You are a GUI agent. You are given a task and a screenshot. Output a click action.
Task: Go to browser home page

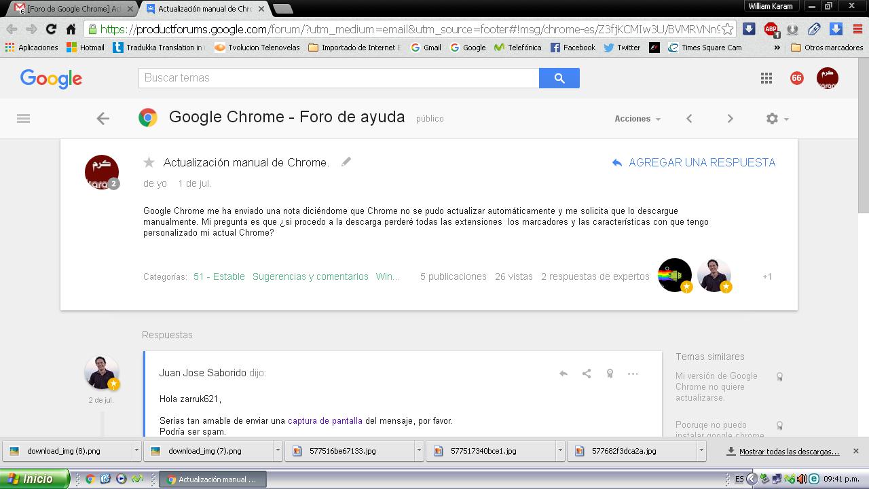pos(71,29)
